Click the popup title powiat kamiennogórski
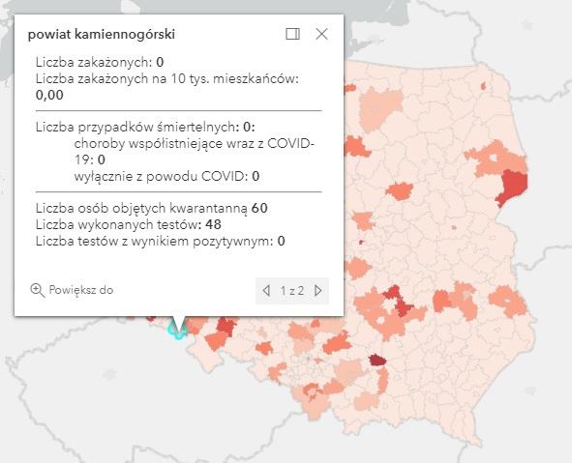572x463 pixels. pyautogui.click(x=102, y=34)
